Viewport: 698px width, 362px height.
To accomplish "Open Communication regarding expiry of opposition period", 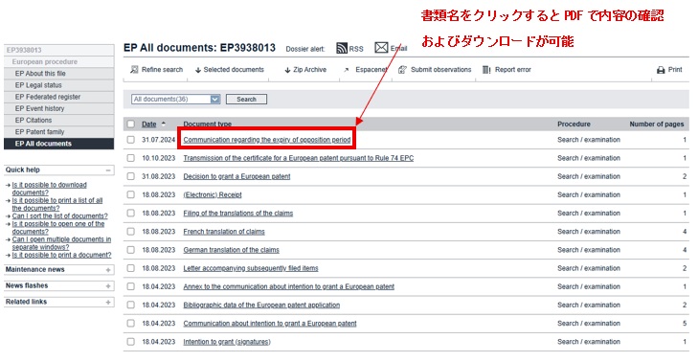I will (267, 140).
